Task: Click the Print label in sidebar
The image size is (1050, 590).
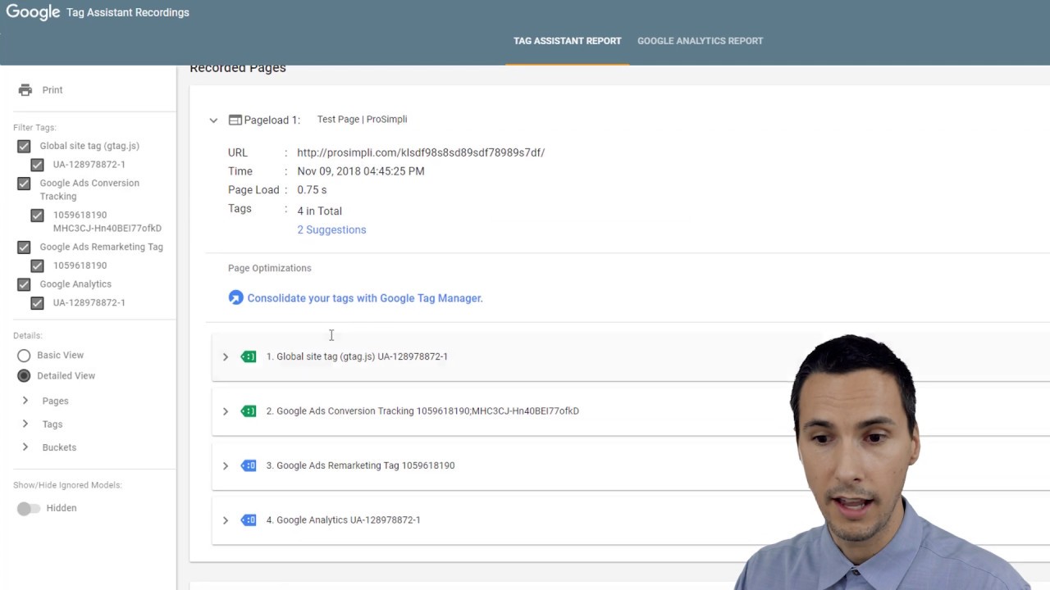Action: 52,90
